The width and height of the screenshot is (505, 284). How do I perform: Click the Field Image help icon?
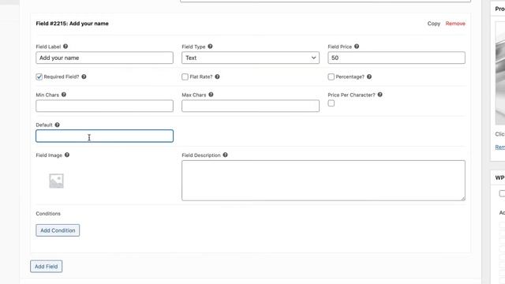(x=67, y=155)
